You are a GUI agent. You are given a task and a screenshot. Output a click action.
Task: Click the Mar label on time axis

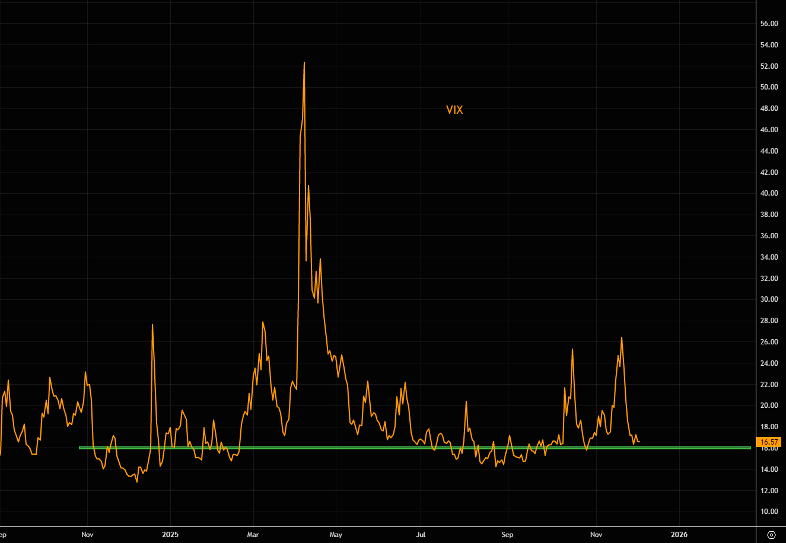click(x=253, y=535)
